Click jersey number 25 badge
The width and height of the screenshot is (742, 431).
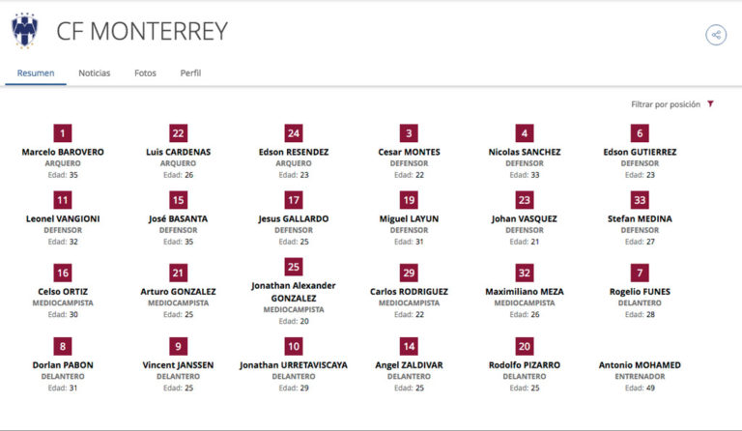pyautogui.click(x=294, y=267)
